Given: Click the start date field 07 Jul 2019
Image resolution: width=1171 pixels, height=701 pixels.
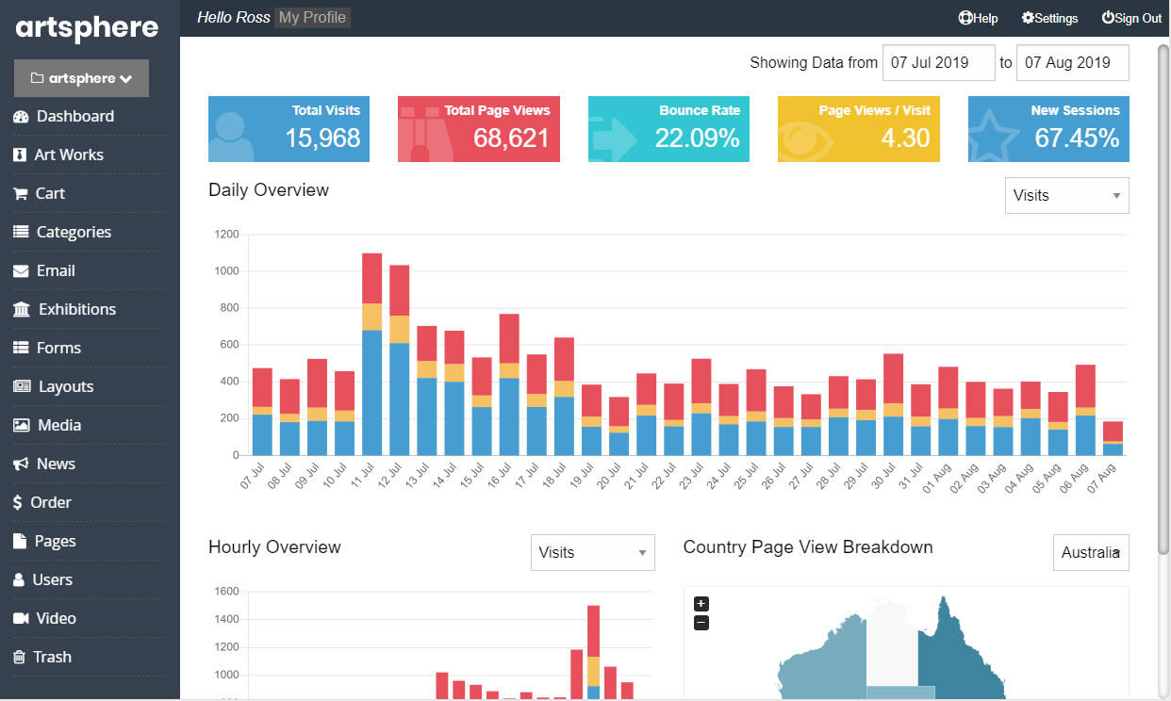Looking at the screenshot, I should point(938,63).
